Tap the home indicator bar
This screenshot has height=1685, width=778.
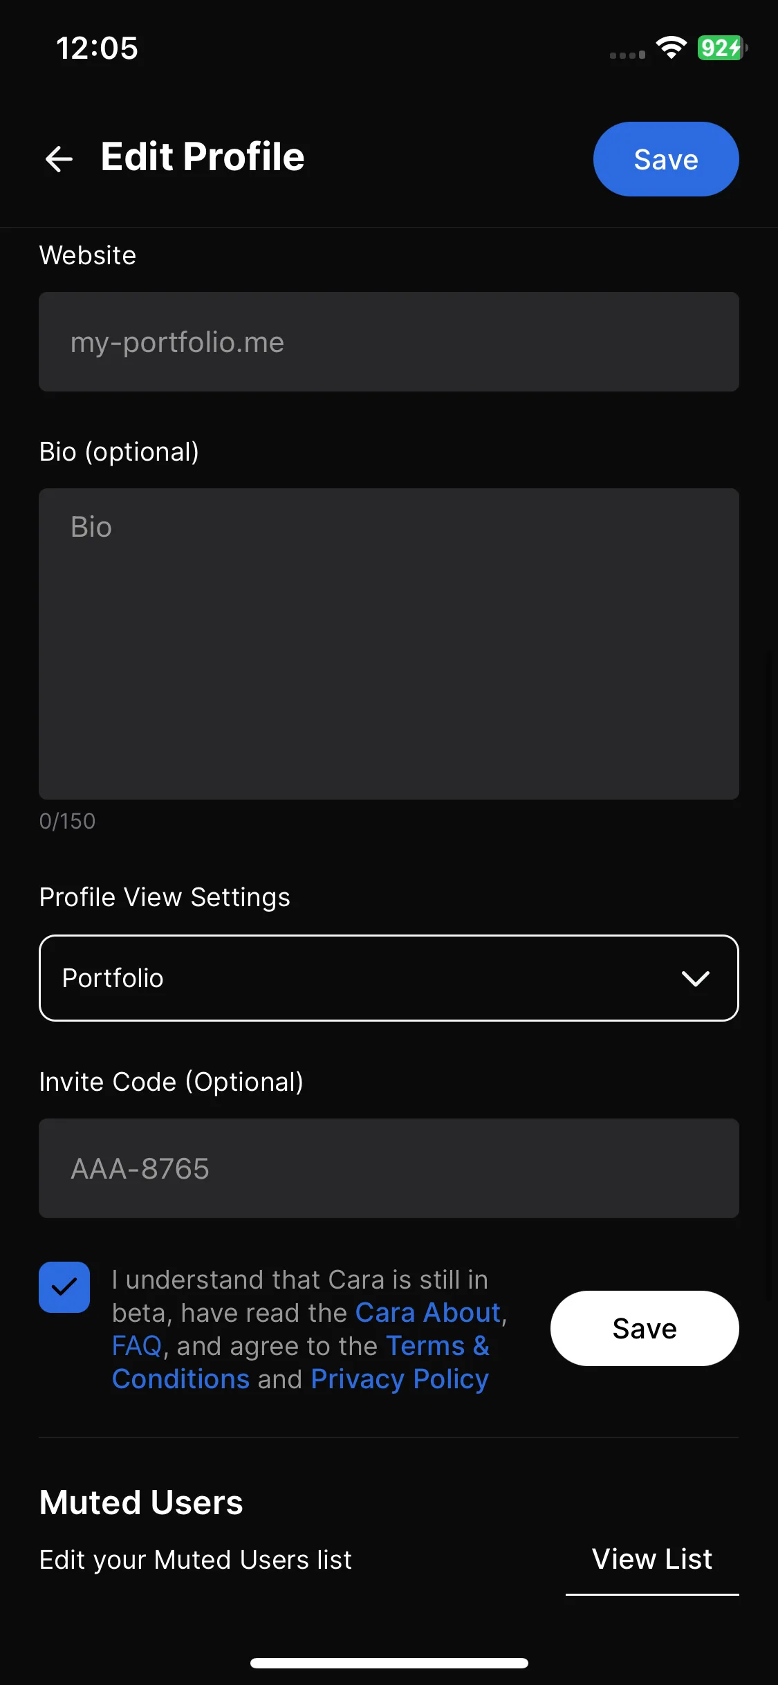coord(389,1663)
